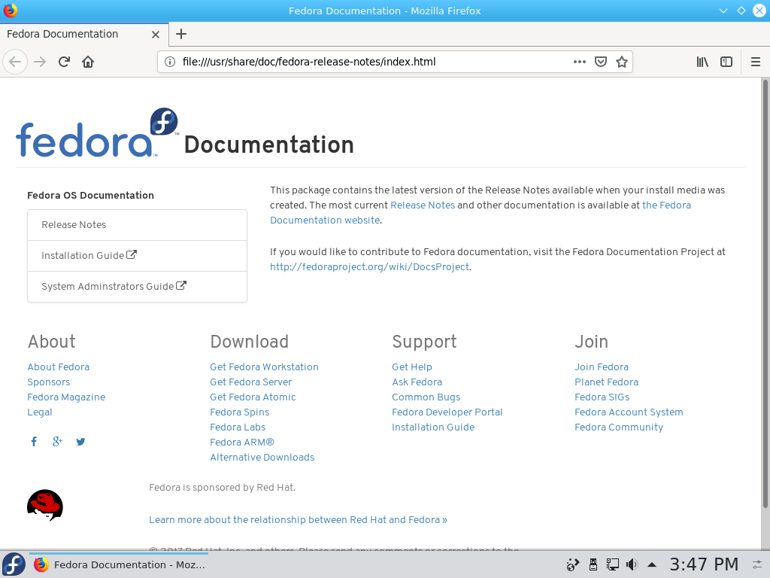Open the panel settings icon beside the clock
The width and height of the screenshot is (770, 578).
tap(756, 564)
